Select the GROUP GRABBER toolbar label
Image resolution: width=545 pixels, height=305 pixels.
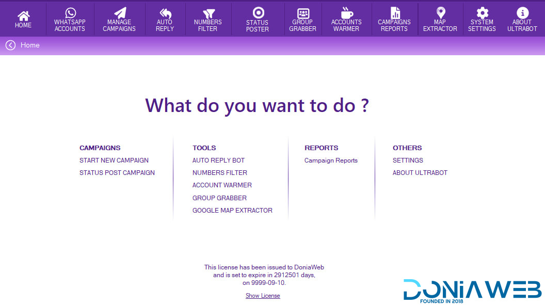(x=302, y=25)
